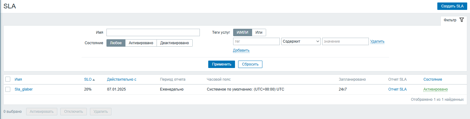Select Деактивировано state filter
The image size is (470, 119).
click(x=175, y=43)
